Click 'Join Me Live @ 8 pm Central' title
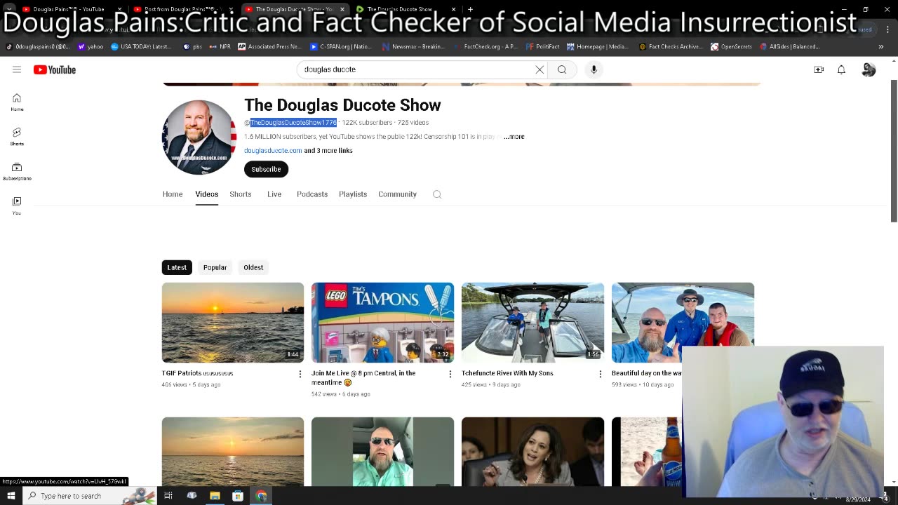Screen dimensions: 898x505 363,377
